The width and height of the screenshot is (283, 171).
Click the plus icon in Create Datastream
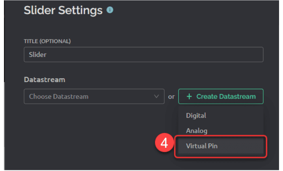point(189,96)
